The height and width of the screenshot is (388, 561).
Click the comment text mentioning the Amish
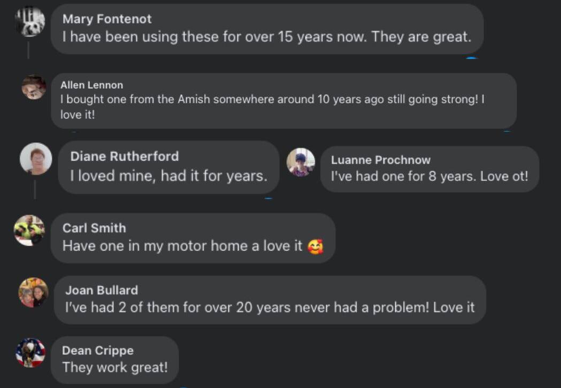coord(272,100)
